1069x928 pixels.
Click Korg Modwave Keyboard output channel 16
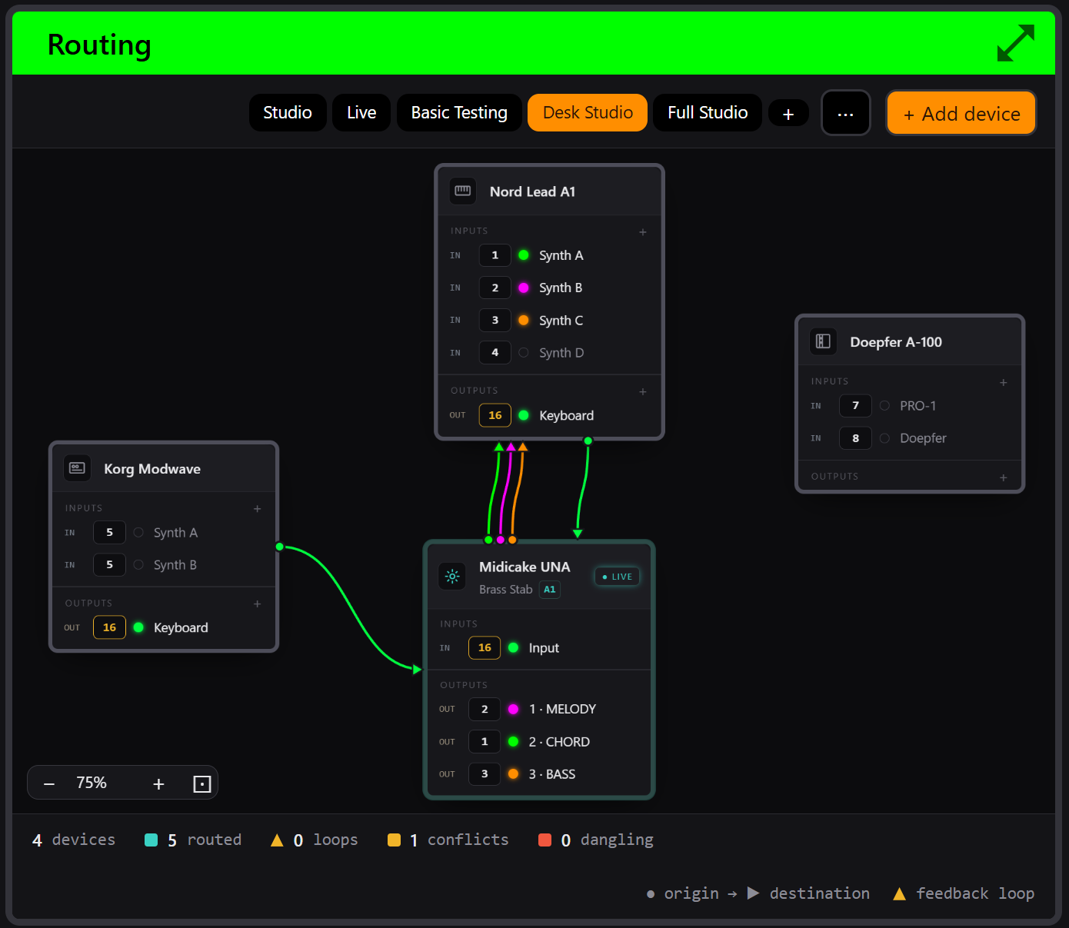[109, 627]
